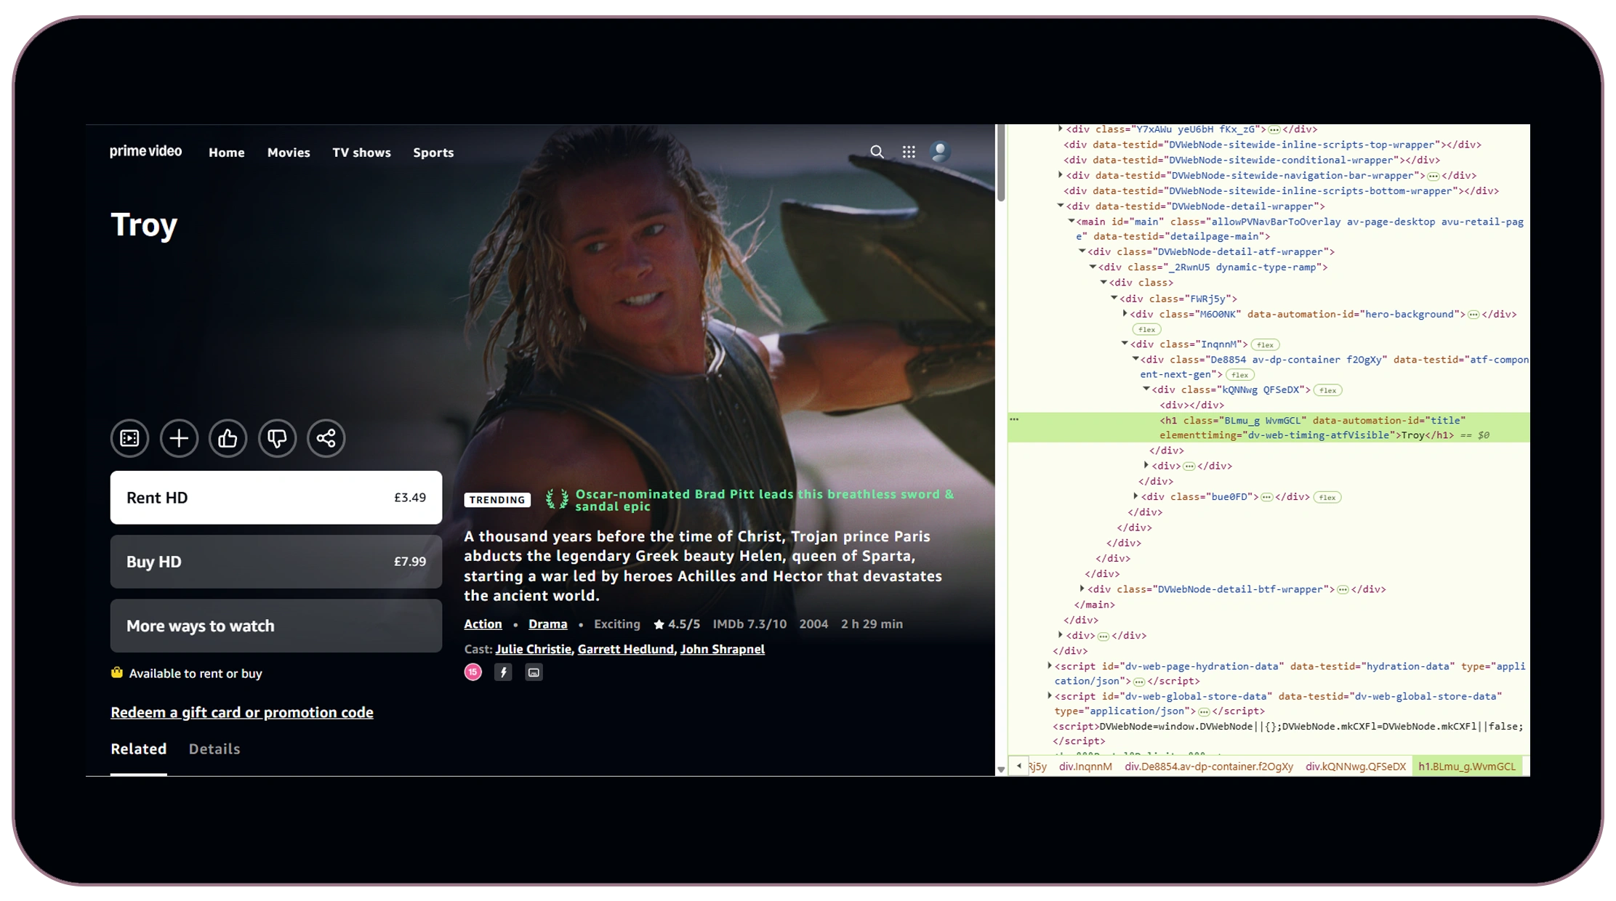1616x901 pixels.
Task: Click the Troy movie title heading
Action: pyautogui.click(x=144, y=225)
